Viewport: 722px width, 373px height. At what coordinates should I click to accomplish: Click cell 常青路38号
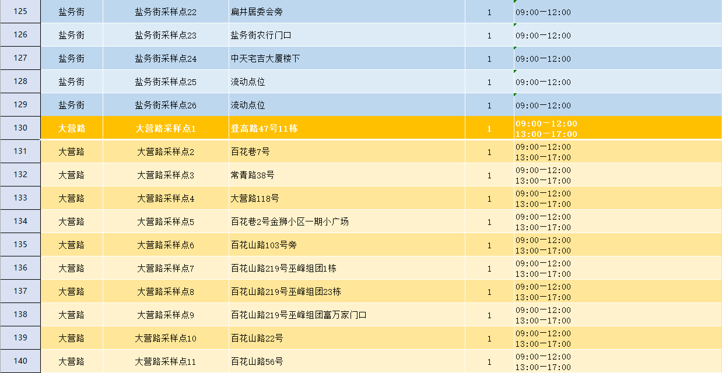346,175
